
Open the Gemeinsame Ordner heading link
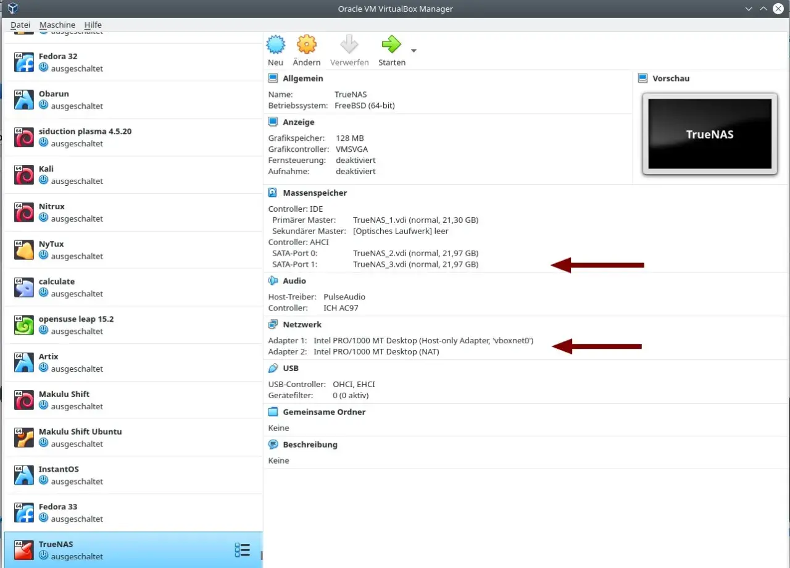pos(324,412)
